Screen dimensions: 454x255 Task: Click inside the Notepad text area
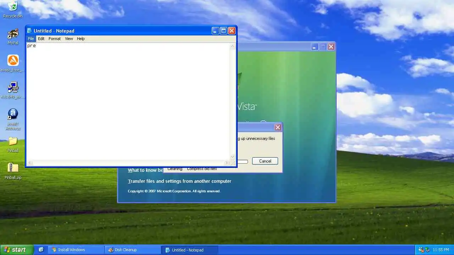(128, 102)
